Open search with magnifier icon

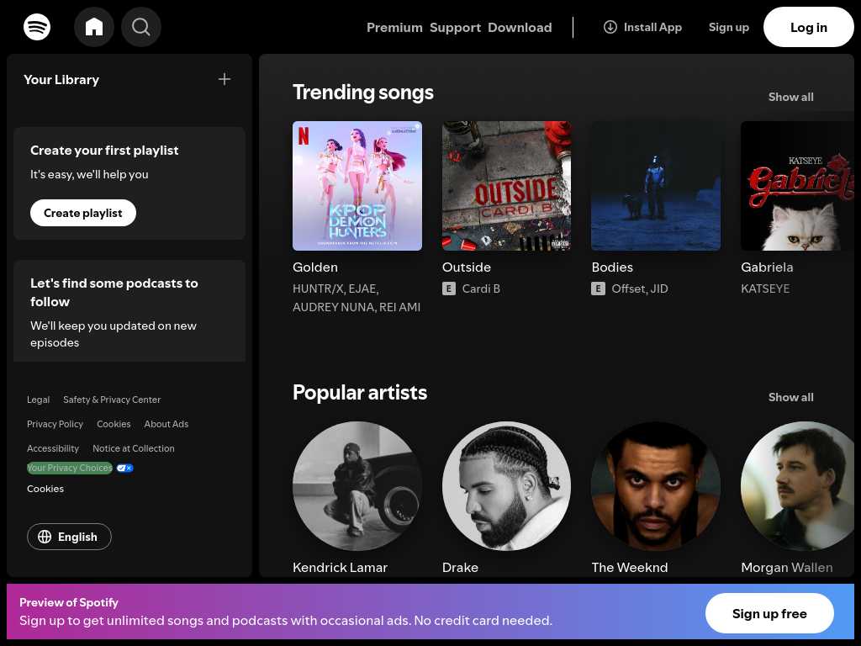[141, 27]
